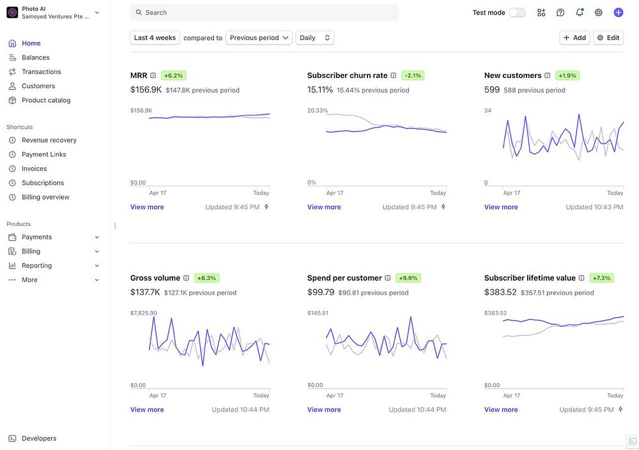Click the Edit button

click(x=608, y=38)
